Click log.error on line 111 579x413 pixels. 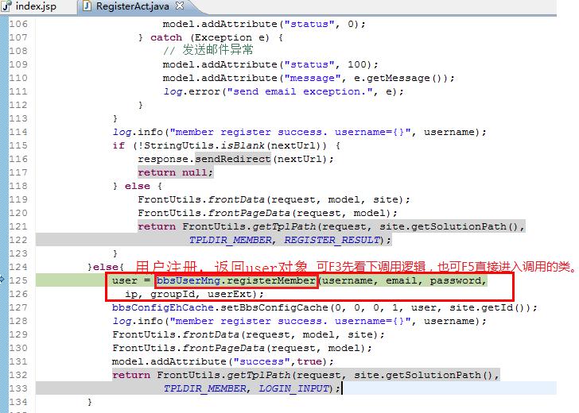tap(191, 91)
